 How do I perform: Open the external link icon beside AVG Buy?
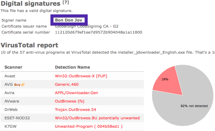click(x=23, y=85)
